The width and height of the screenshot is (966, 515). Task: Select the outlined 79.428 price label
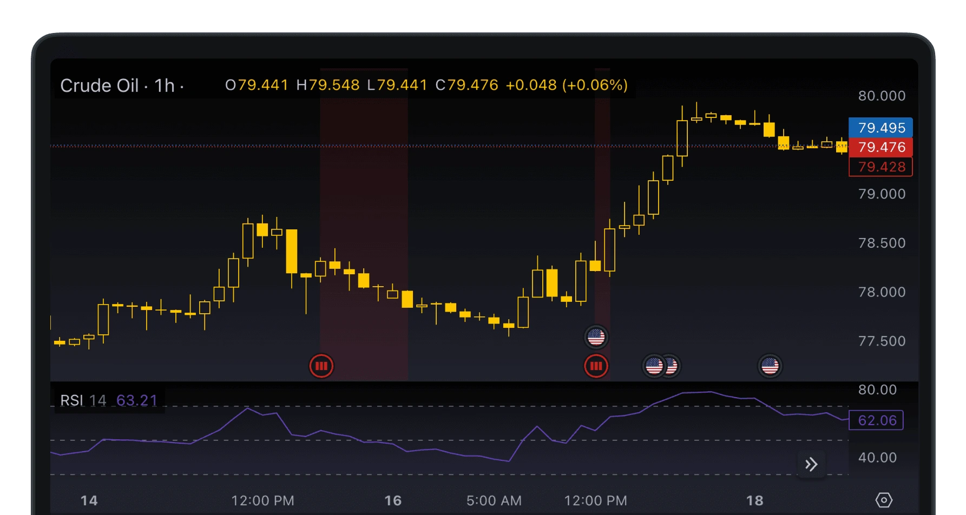(880, 167)
